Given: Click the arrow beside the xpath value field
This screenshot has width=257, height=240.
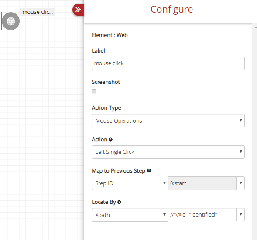Looking at the screenshot, I should coord(240,214).
